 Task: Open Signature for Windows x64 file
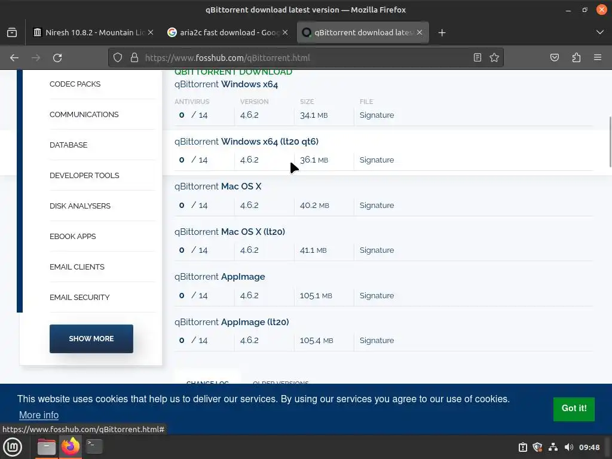click(x=377, y=115)
